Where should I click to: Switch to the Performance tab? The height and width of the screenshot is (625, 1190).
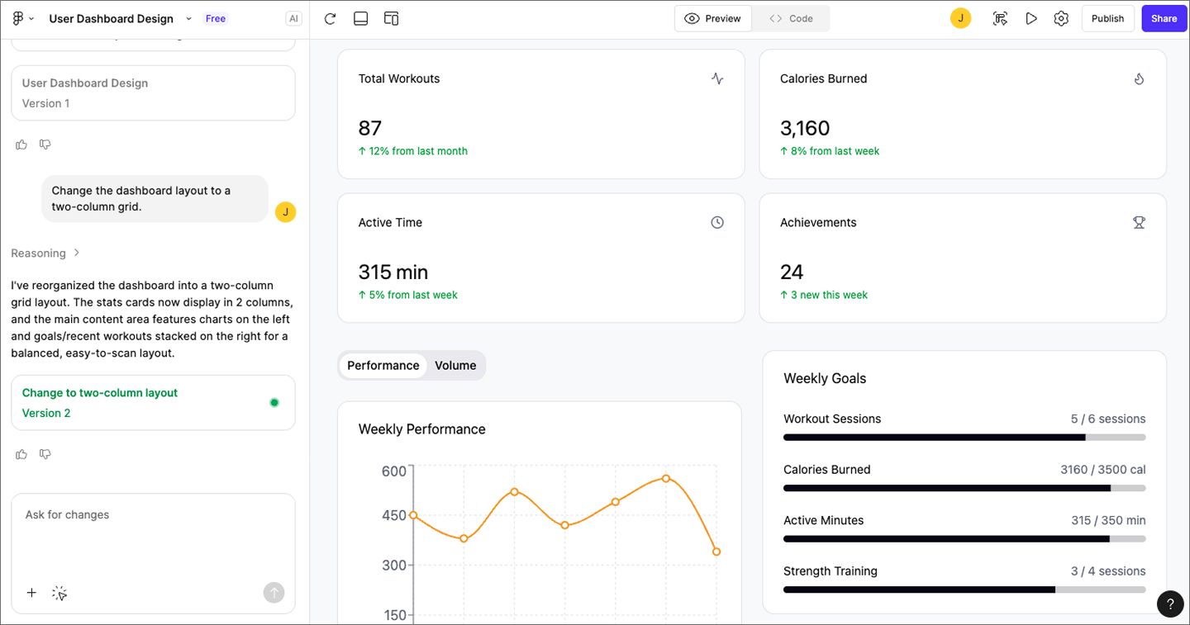[x=383, y=365]
